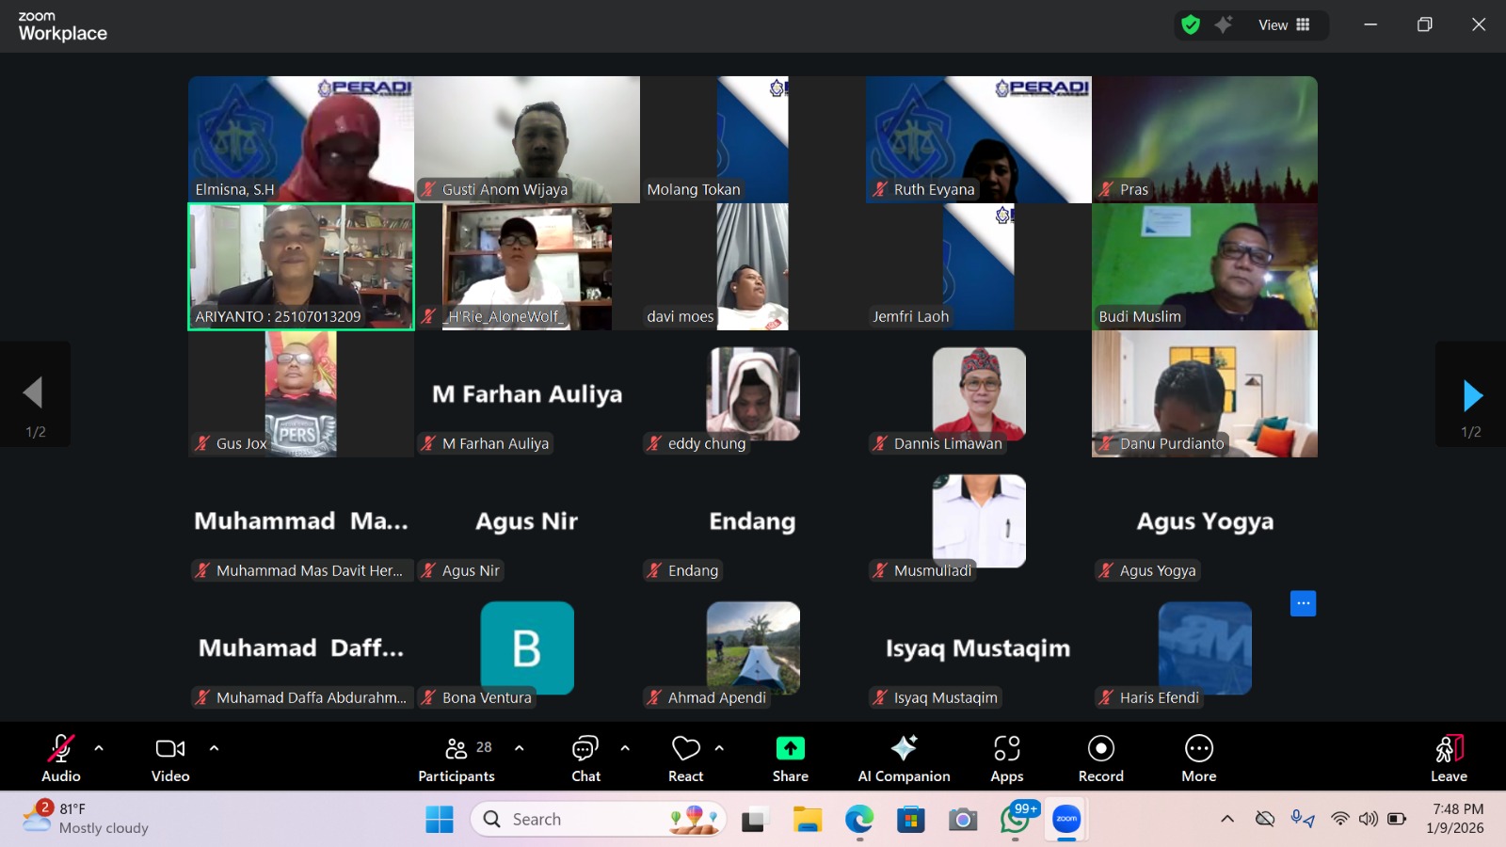Open the Apps panel
Viewport: 1506px width, 847px height.
1006,759
